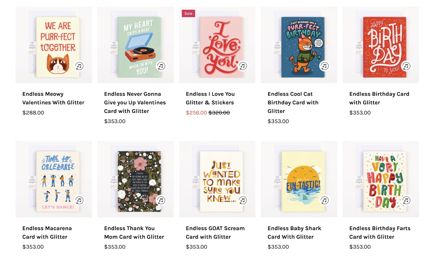Viewport: 429px width, 258px height.
Task: Open Endless Macarena Card with Glitter title
Action: (x=47, y=233)
